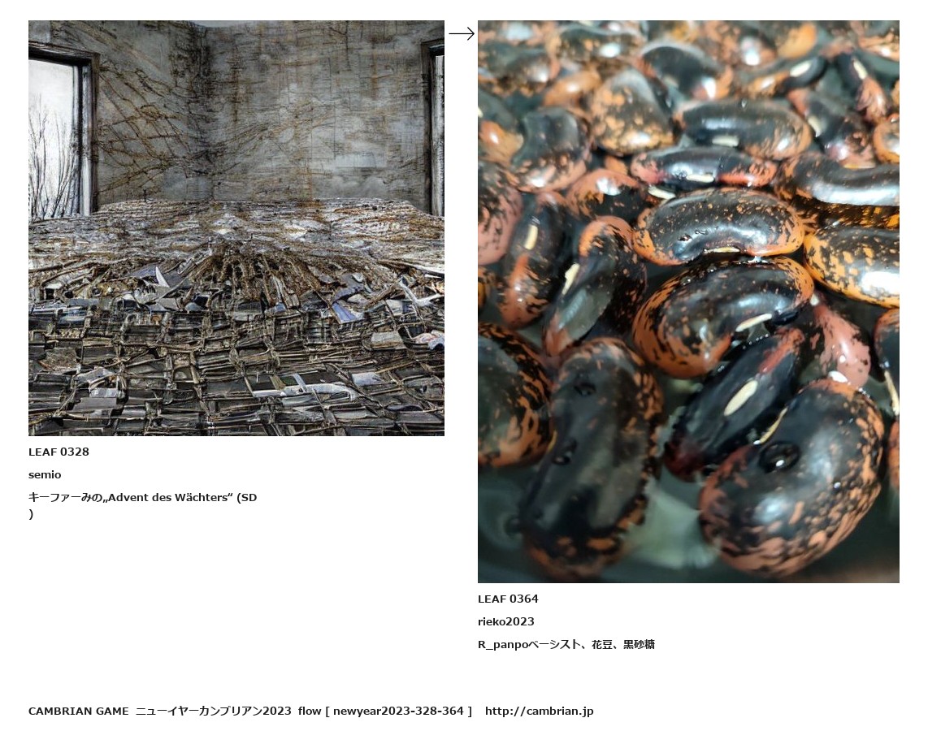Click the LEAF 0328 label

(59, 452)
